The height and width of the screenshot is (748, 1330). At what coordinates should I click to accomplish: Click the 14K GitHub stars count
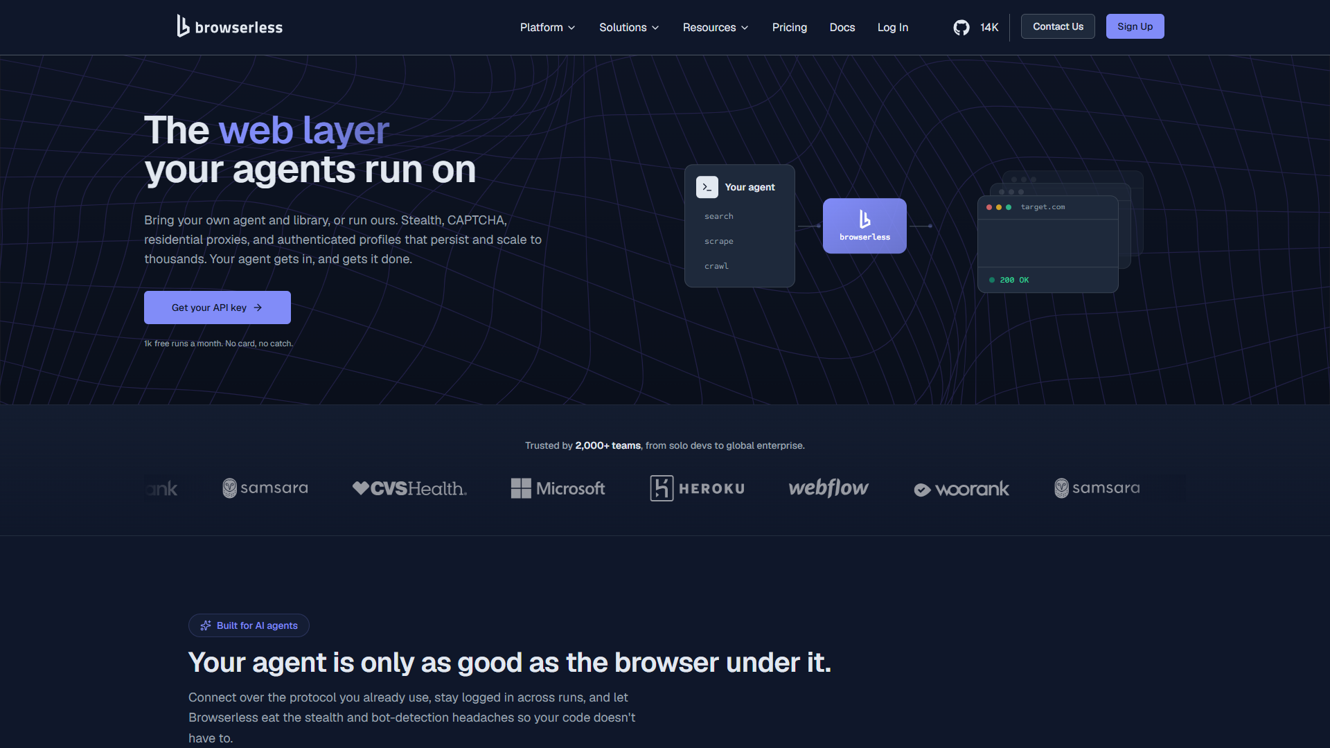[x=989, y=27]
